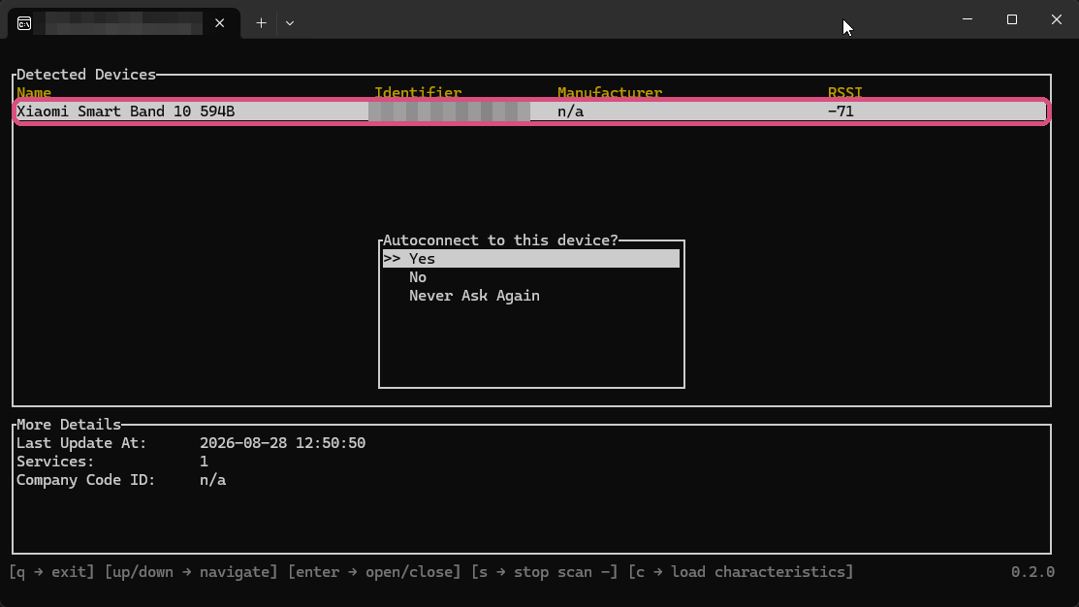Viewport: 1079px width, 607px height.
Task: Click the terminal tab title
Action: click(124, 23)
